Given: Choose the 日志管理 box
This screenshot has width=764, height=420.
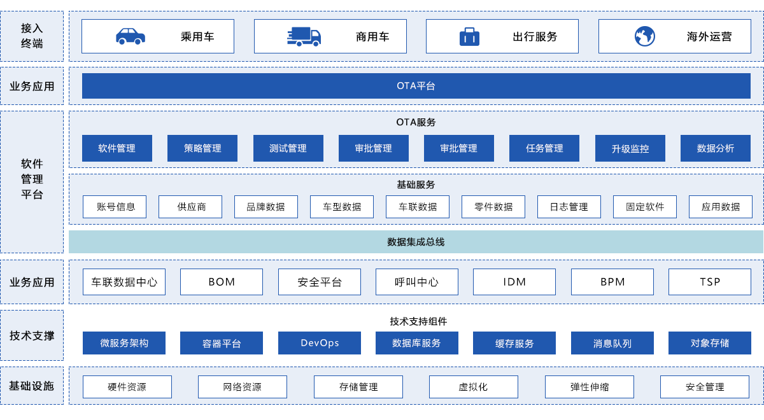Looking at the screenshot, I should pos(569,207).
